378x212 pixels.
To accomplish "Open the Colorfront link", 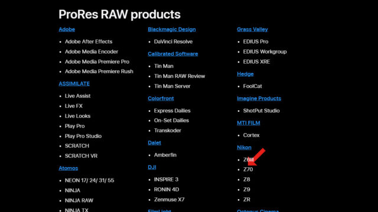I will [x=161, y=98].
